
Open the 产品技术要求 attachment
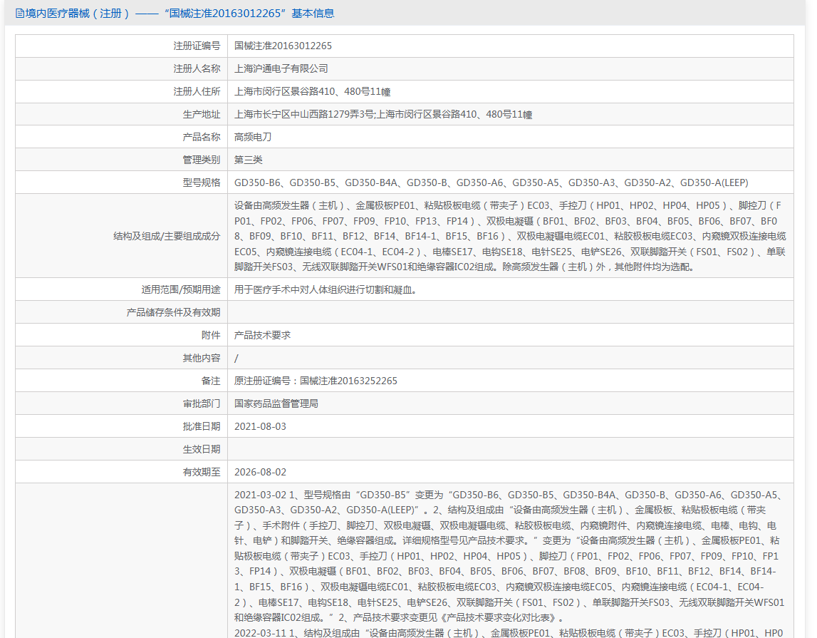pyautogui.click(x=262, y=335)
